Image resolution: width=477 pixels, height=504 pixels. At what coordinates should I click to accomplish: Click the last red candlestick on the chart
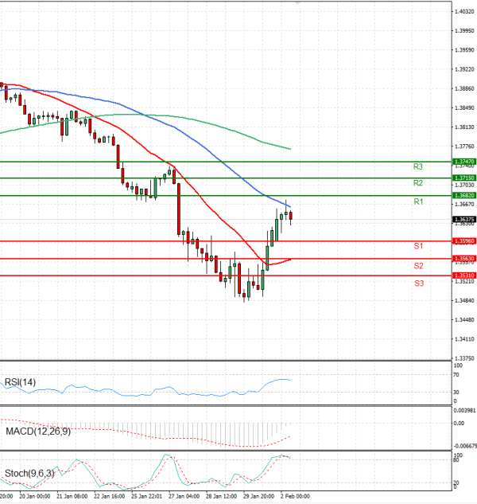pyautogui.click(x=291, y=216)
